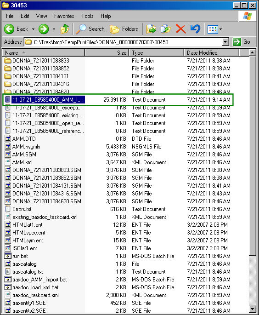
Task: Click the blue Undo arrow icon
Action: 196,29
